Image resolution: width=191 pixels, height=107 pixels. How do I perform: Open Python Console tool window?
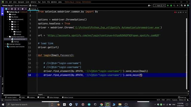(x=67, y=97)
